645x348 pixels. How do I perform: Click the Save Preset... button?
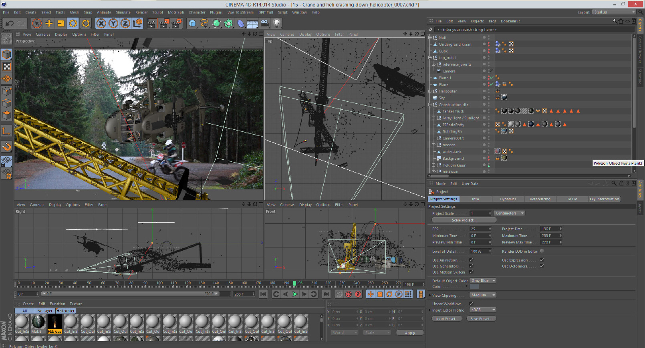(481, 319)
